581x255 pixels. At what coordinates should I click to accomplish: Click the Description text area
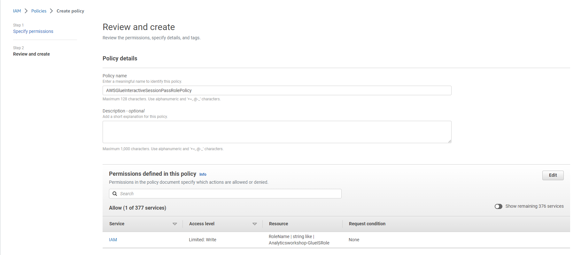coord(277,132)
